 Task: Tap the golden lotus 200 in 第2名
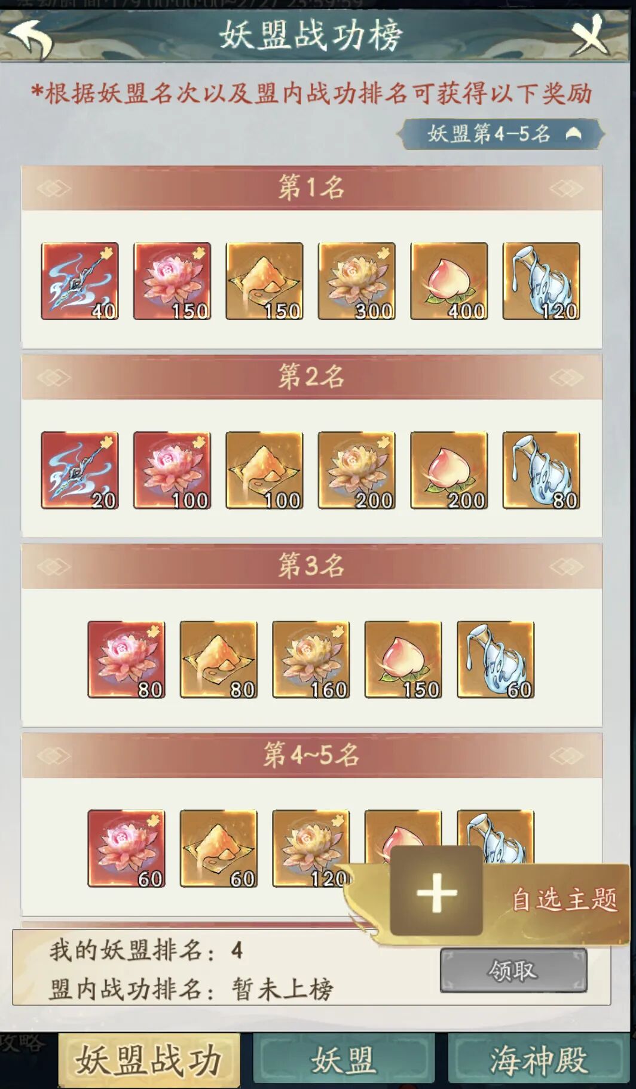pos(357,470)
